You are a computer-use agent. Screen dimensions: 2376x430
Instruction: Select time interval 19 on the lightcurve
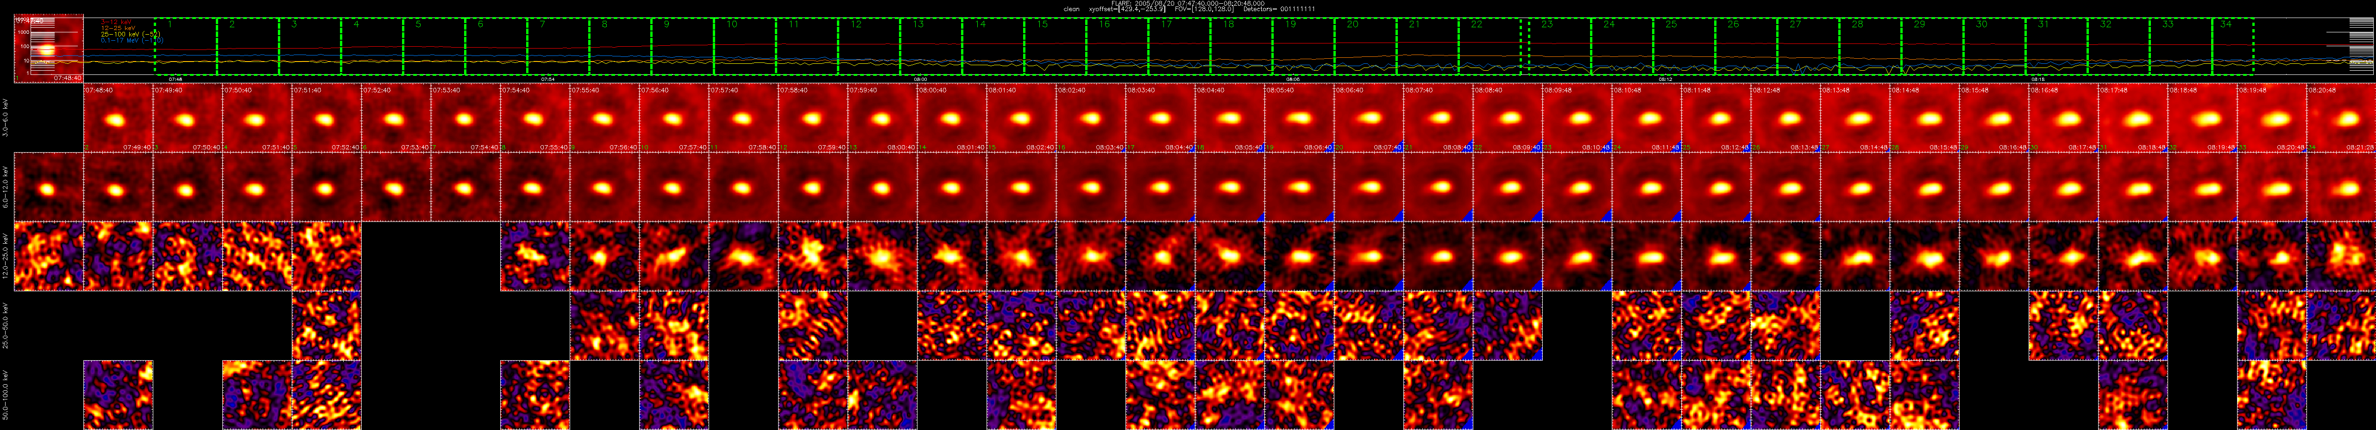click(1304, 47)
